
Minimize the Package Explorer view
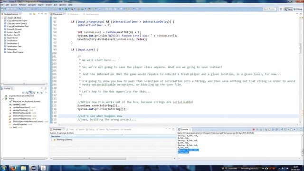(42, 14)
